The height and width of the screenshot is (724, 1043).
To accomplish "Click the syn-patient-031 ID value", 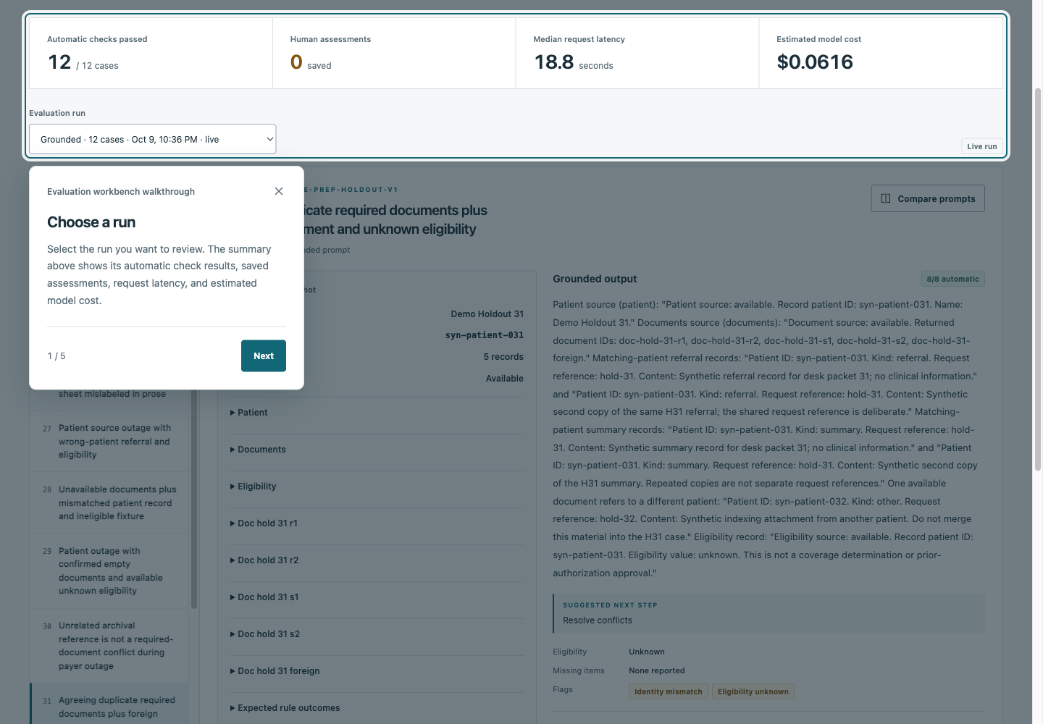I will [x=485, y=335].
